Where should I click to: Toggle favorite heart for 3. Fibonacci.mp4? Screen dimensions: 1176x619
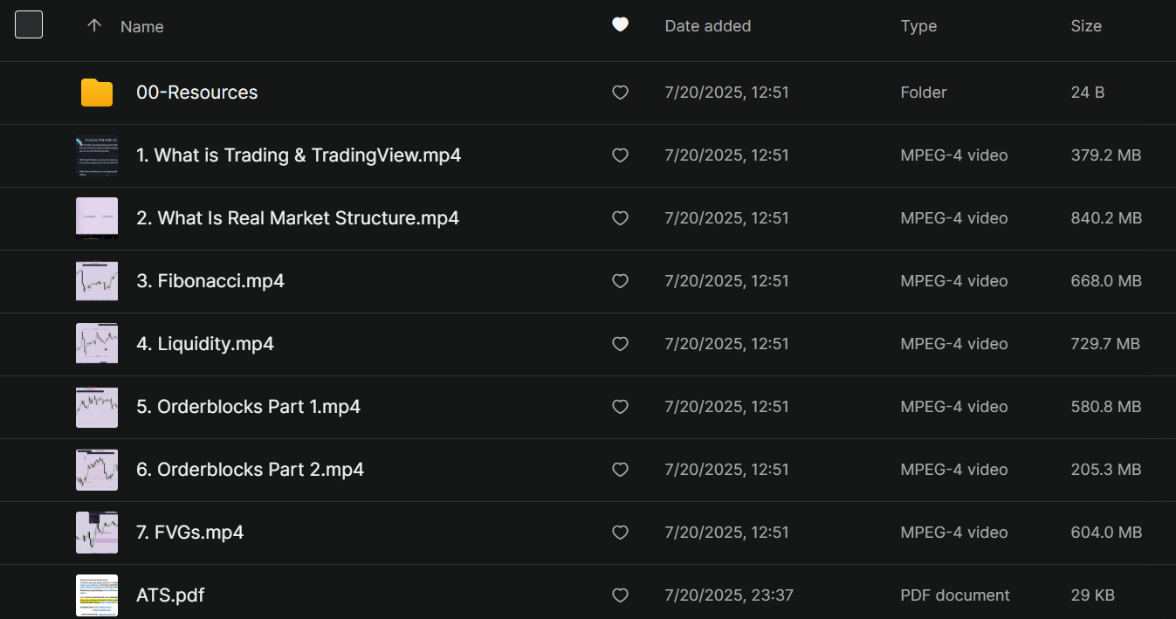coord(620,281)
